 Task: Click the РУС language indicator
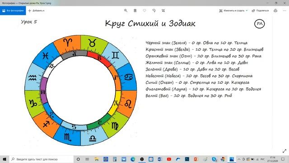tap(263, 159)
